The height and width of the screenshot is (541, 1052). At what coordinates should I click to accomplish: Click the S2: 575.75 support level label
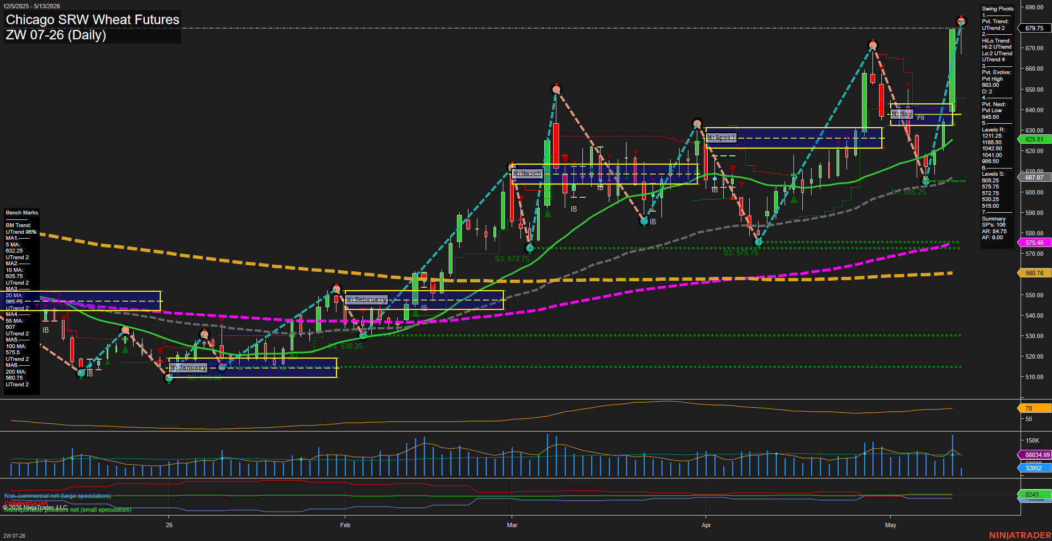coord(741,253)
